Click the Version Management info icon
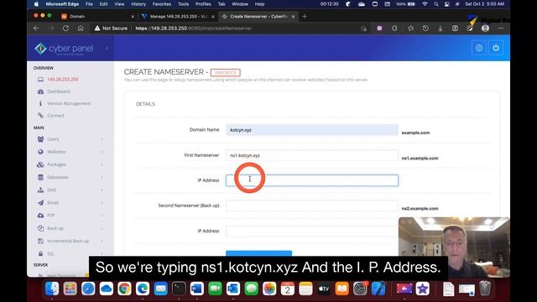Viewport: 537px width, 302px height. pos(40,103)
